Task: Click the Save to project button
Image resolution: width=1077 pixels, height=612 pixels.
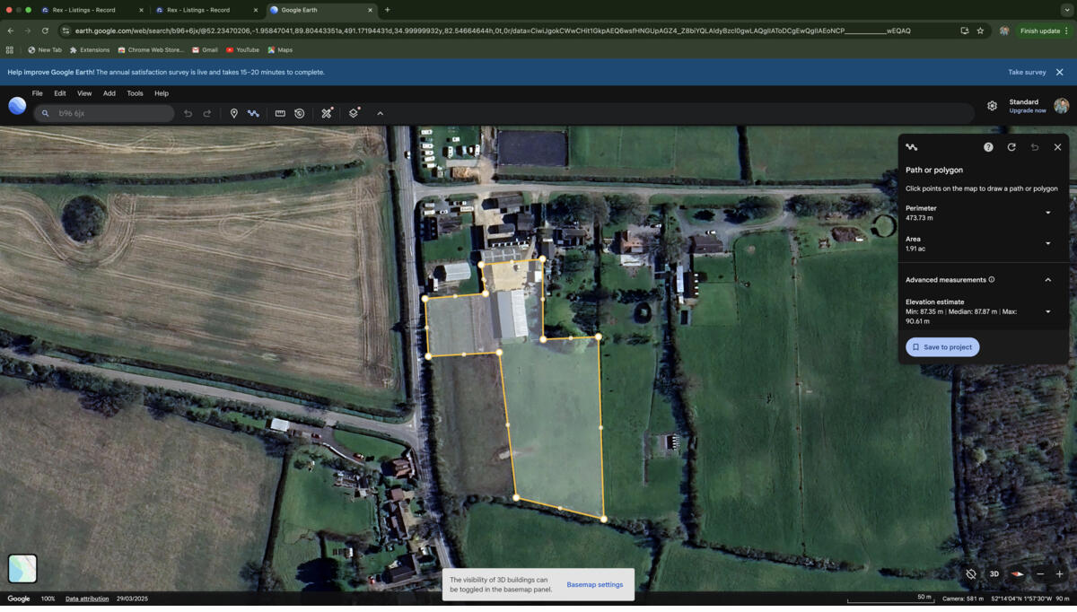Action: (942, 347)
